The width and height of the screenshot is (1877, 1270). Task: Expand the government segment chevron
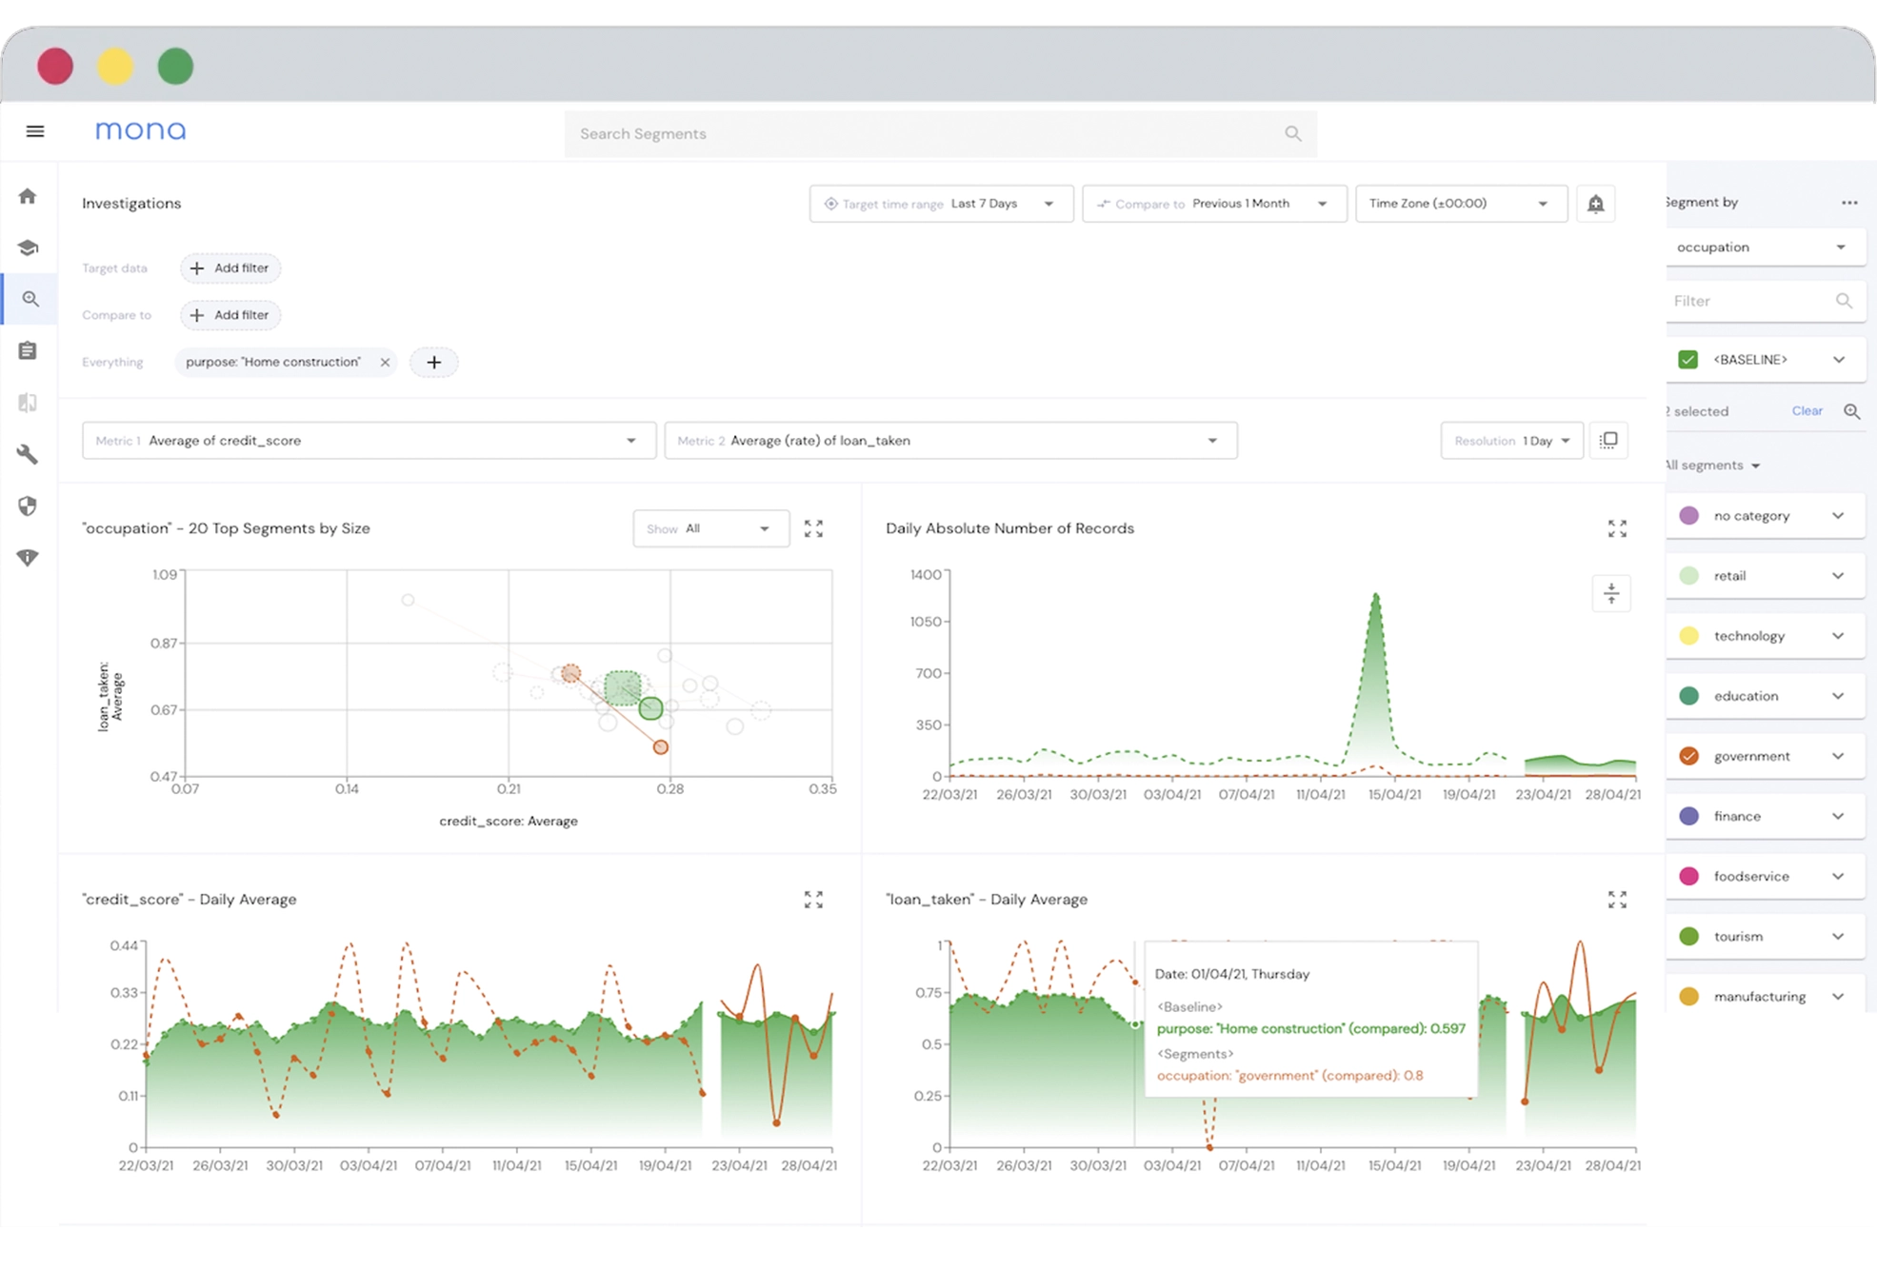coord(1838,756)
